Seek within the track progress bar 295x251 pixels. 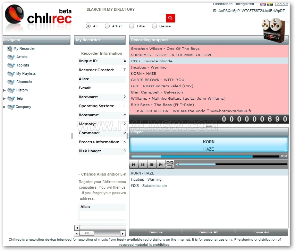coord(205,156)
